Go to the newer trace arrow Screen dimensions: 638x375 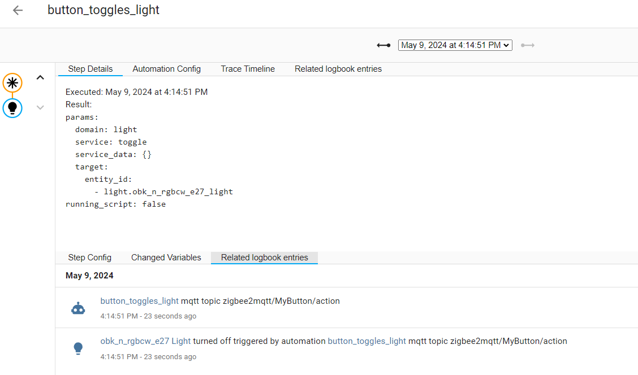click(x=528, y=45)
